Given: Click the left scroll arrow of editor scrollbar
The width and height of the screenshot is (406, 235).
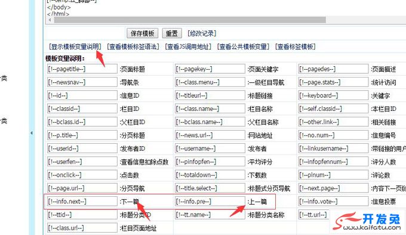Looking at the screenshot, I should (x=50, y=20).
